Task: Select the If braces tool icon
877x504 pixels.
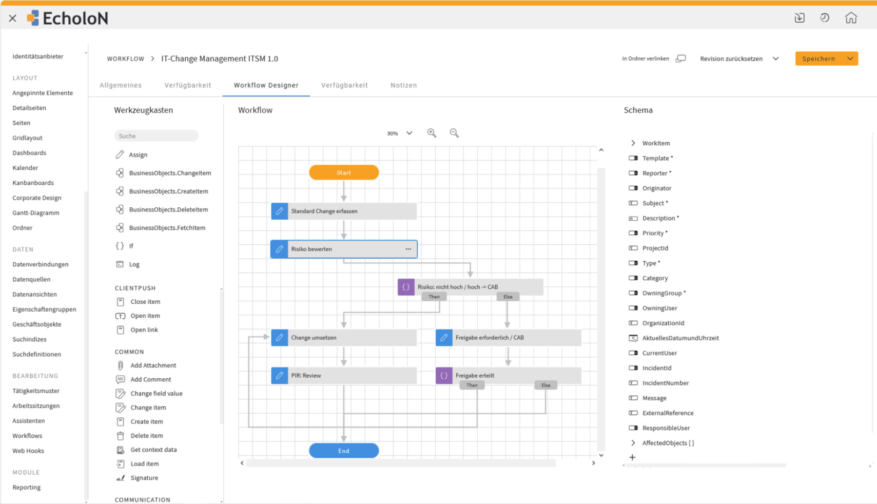Action: click(x=120, y=246)
